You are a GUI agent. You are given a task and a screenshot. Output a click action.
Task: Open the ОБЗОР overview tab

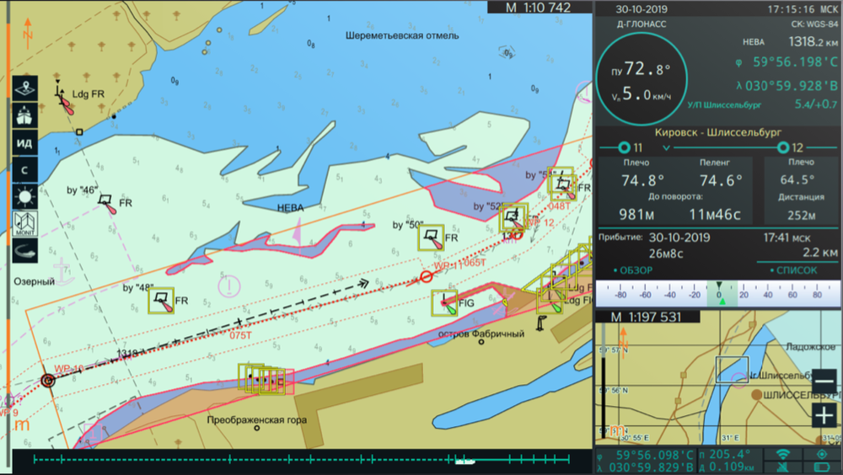tap(632, 270)
